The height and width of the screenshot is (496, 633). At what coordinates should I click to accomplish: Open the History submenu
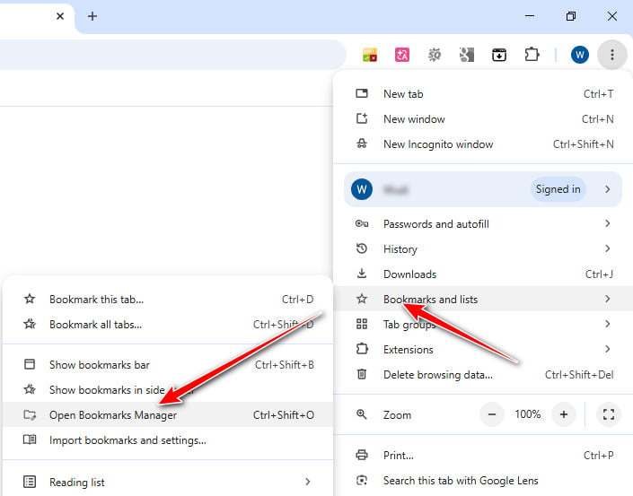click(483, 248)
